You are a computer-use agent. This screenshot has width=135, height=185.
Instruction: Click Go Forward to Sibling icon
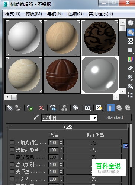click(128, 108)
